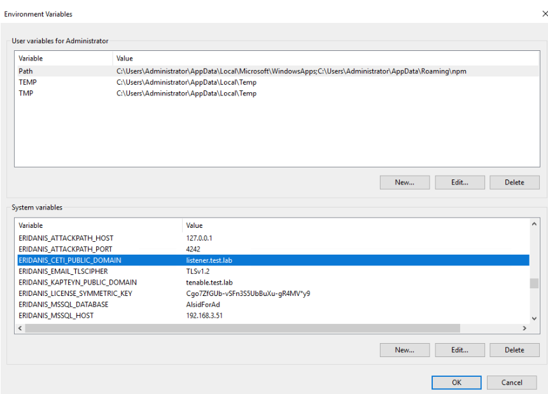Click New under User variables
Screen dimensions: 548x394
[405, 182]
